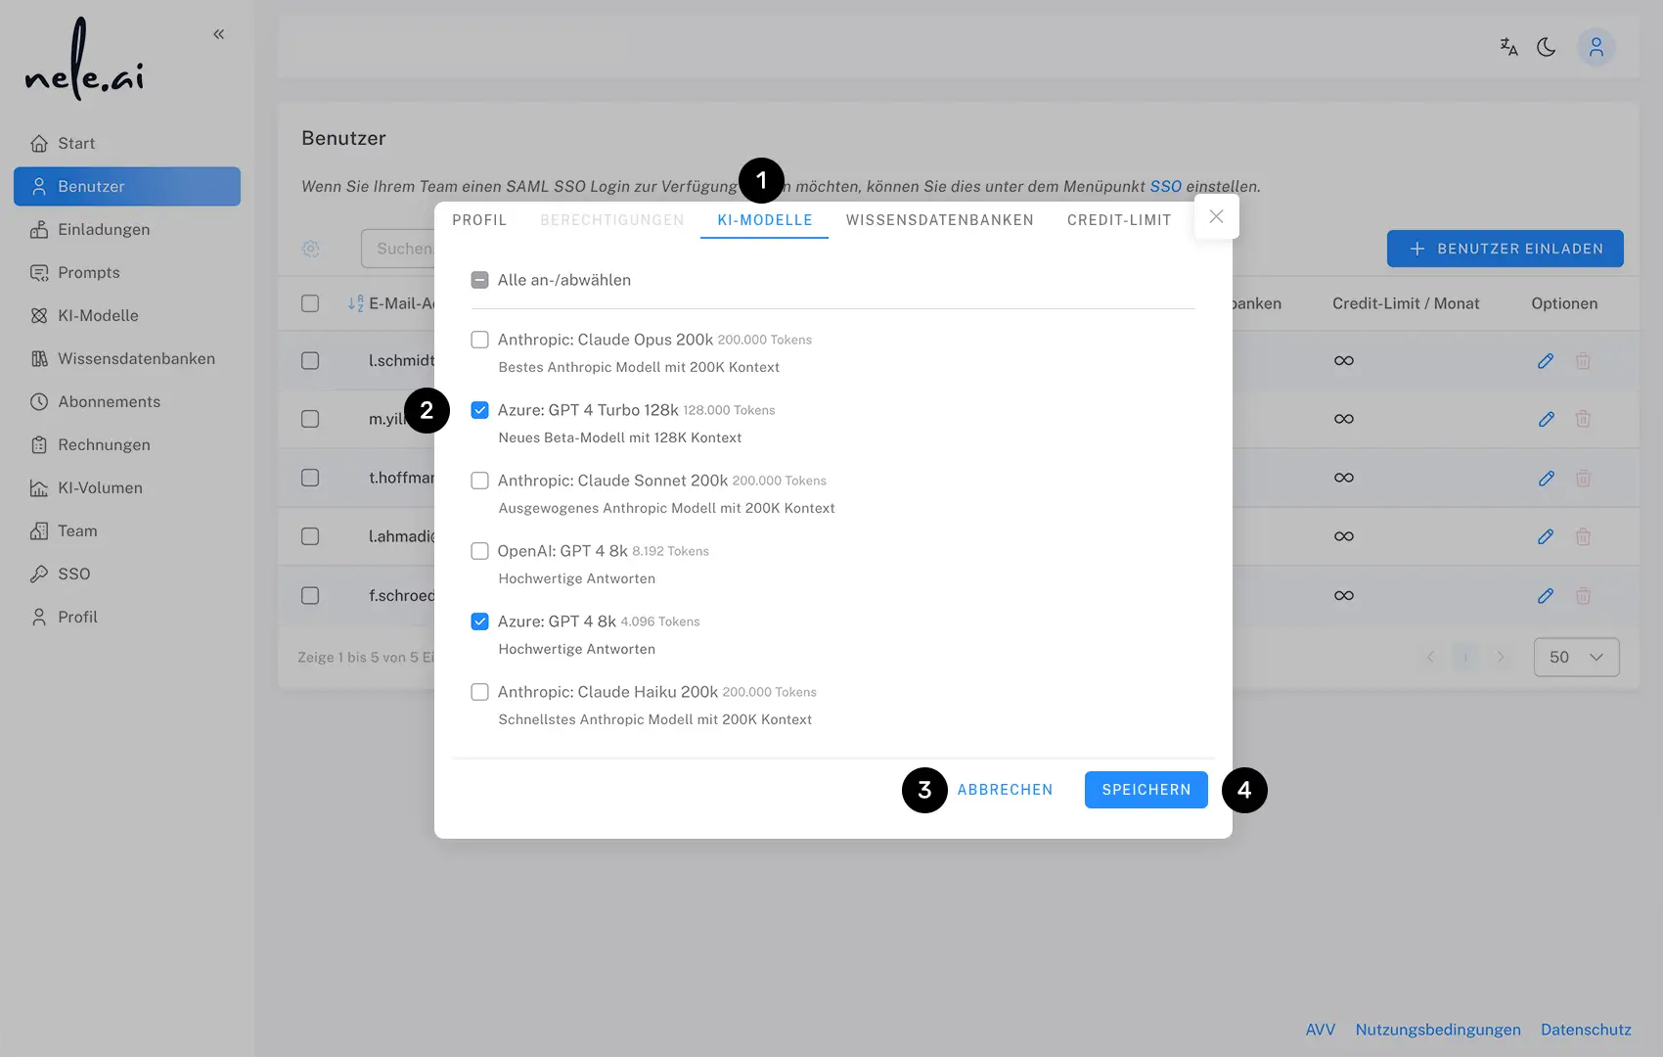Screen dimensions: 1663x1057
Task: Open the rows-per-page 50 dropdown
Action: [x=1576, y=657]
